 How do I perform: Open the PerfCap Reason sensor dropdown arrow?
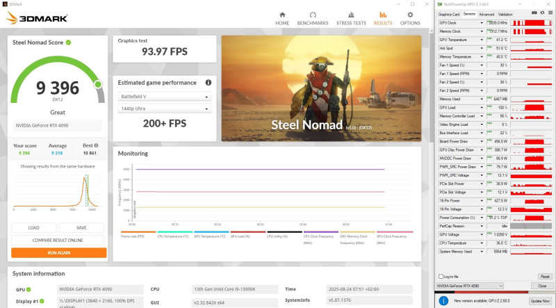482,226
